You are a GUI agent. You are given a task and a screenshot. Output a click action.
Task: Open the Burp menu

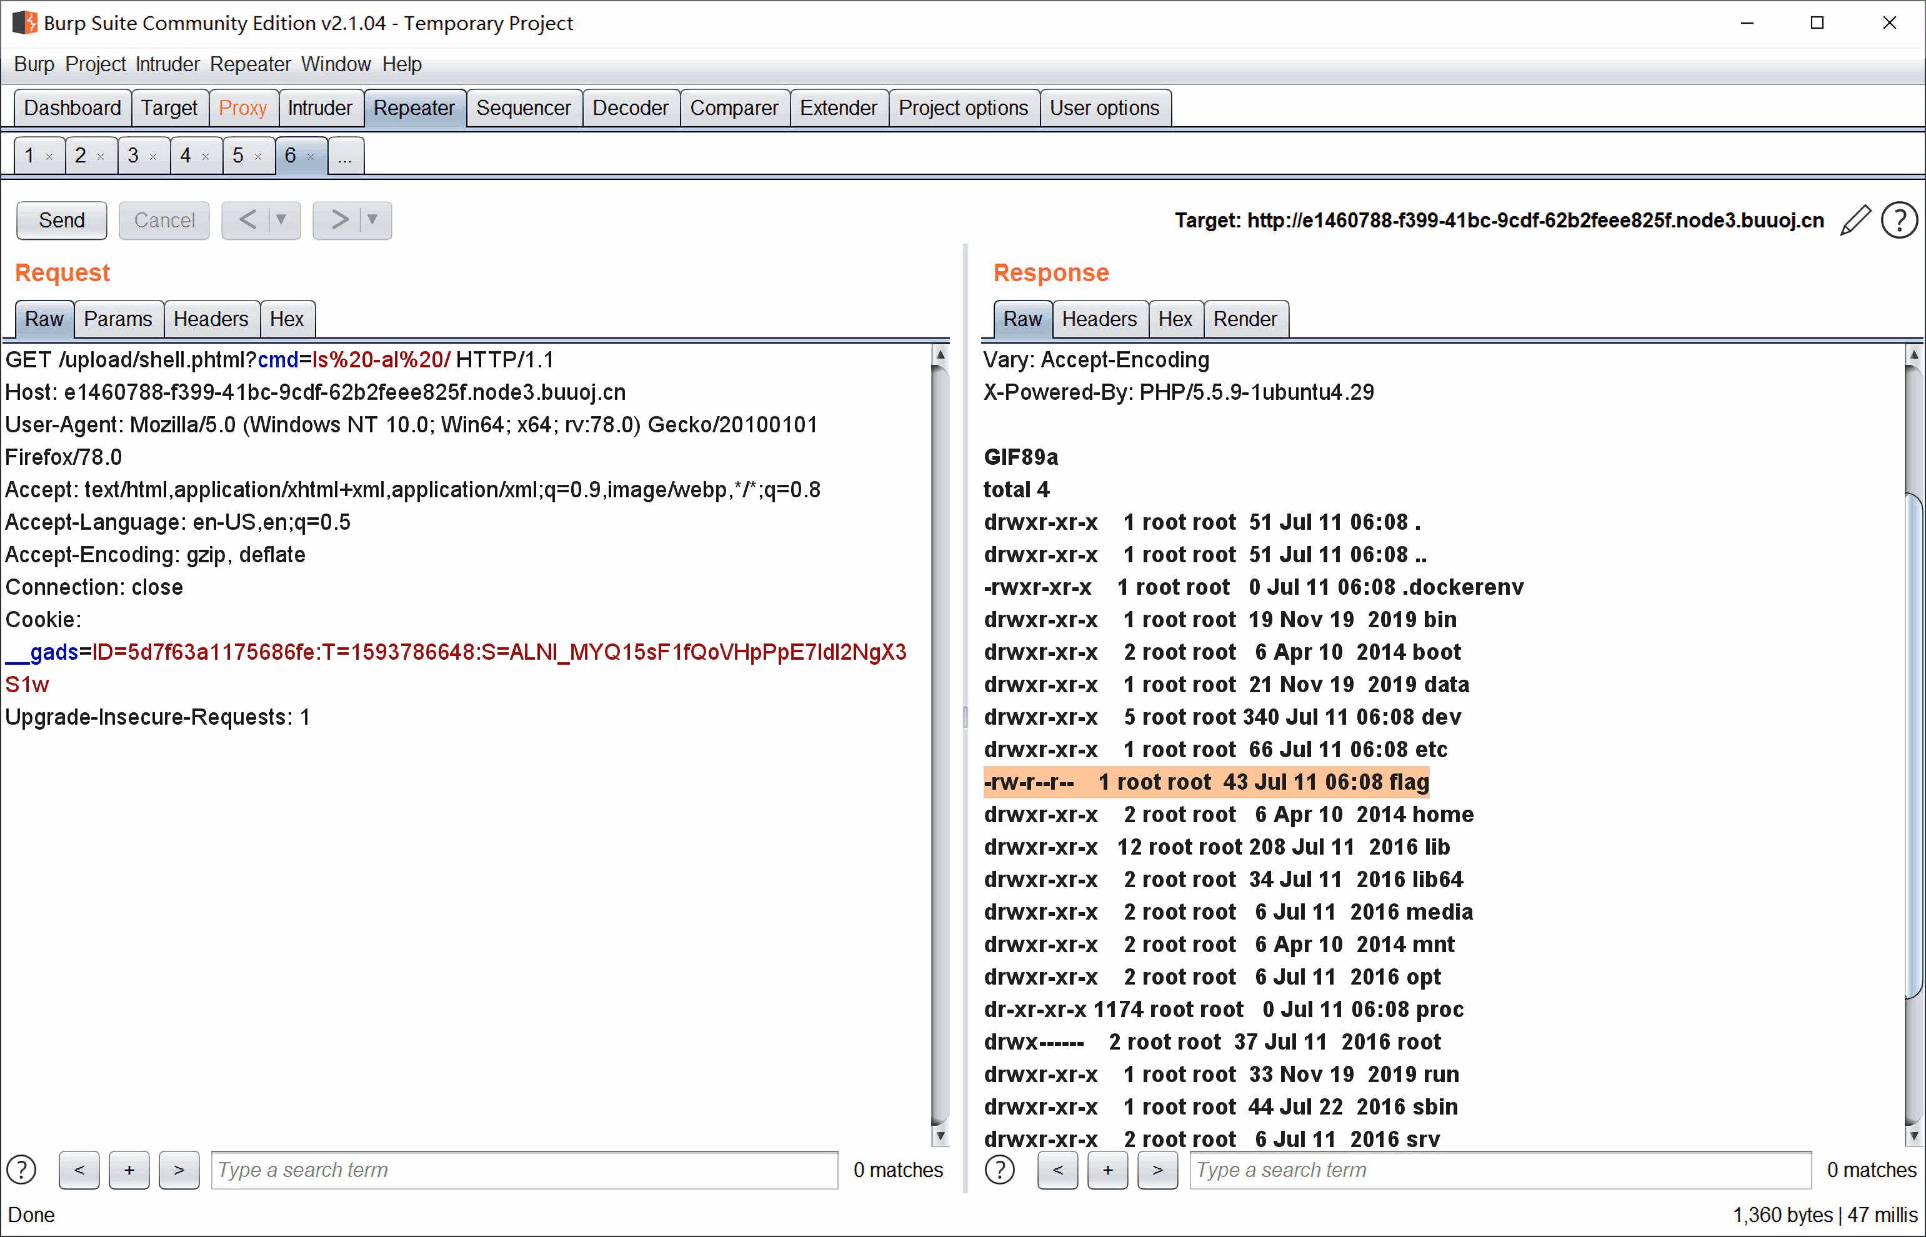pyautogui.click(x=34, y=64)
